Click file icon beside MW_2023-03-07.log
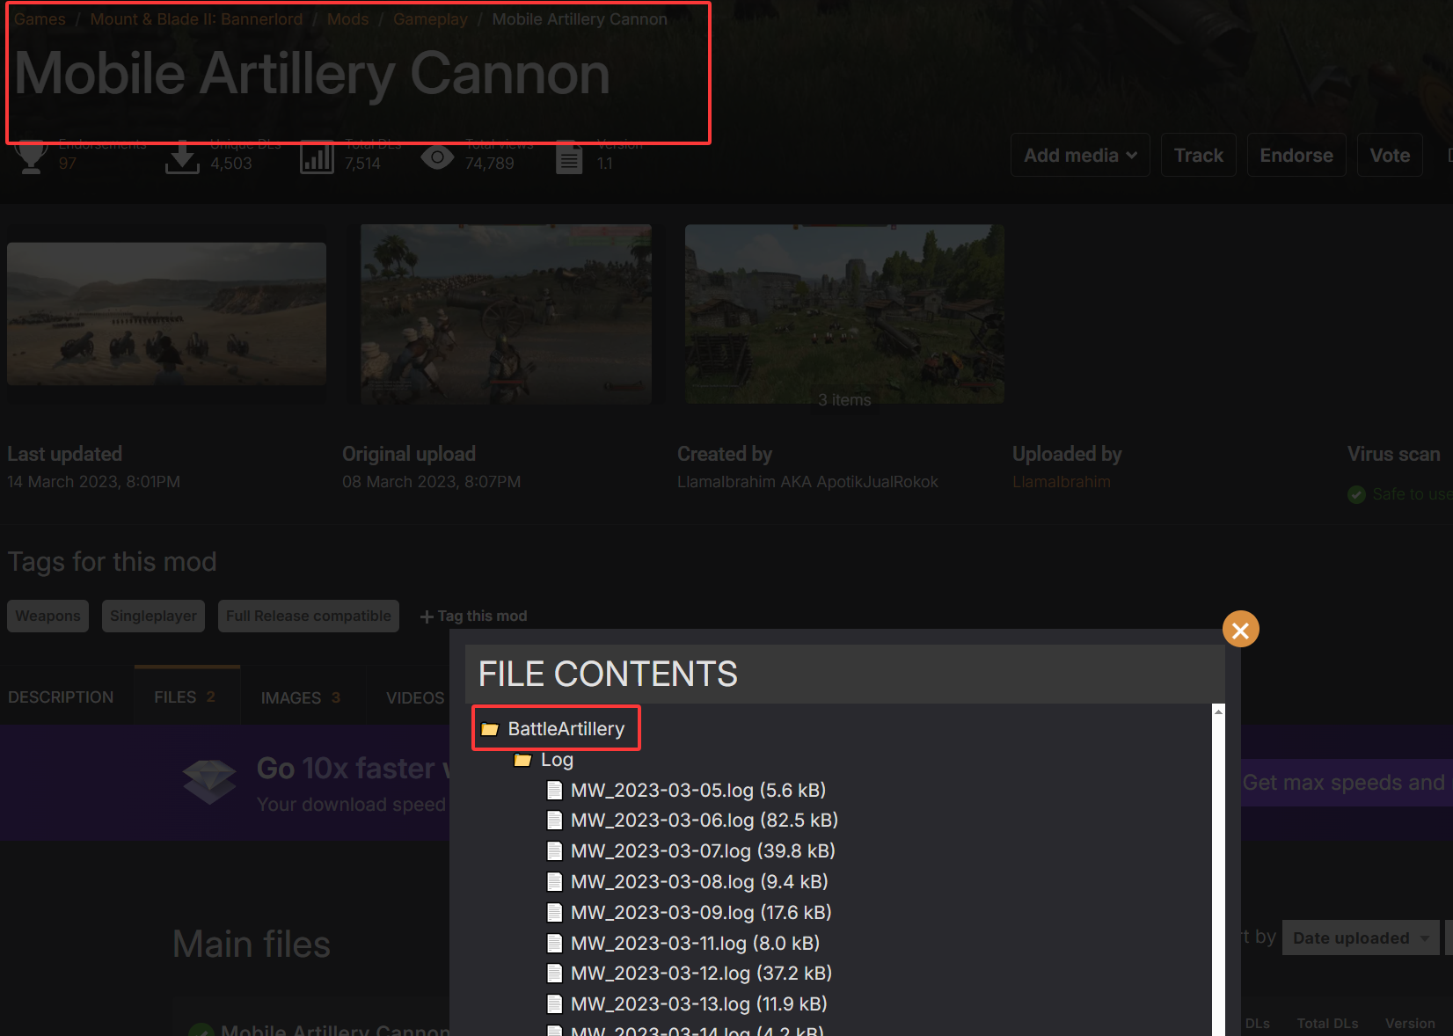This screenshot has height=1036, width=1453. click(x=554, y=851)
